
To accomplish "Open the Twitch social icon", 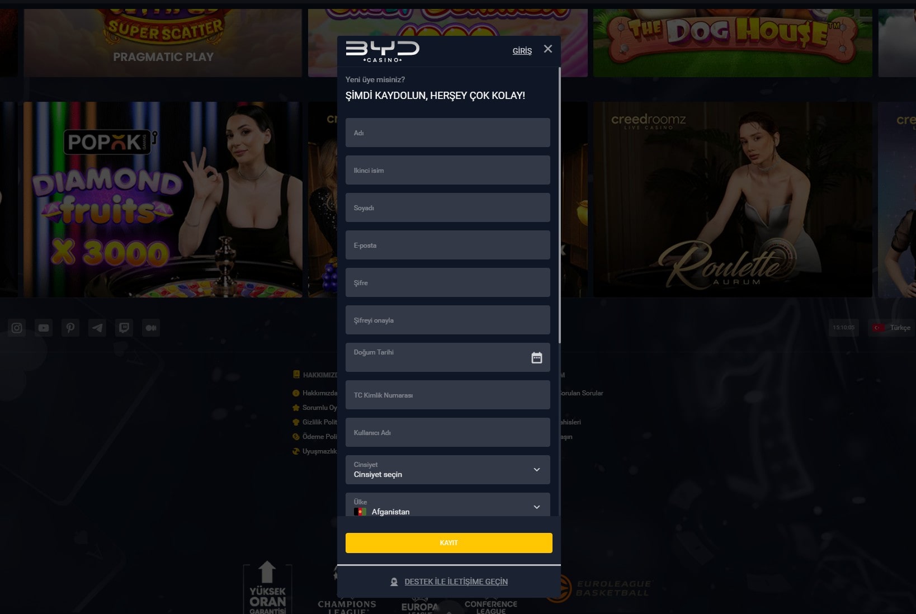I will click(124, 328).
